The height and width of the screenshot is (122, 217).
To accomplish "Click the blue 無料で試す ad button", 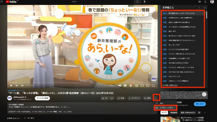I will tap(200, 104).
